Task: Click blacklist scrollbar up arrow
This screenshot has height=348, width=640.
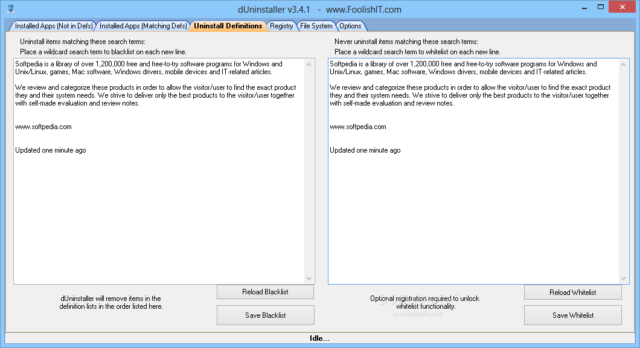Action: pyautogui.click(x=309, y=65)
